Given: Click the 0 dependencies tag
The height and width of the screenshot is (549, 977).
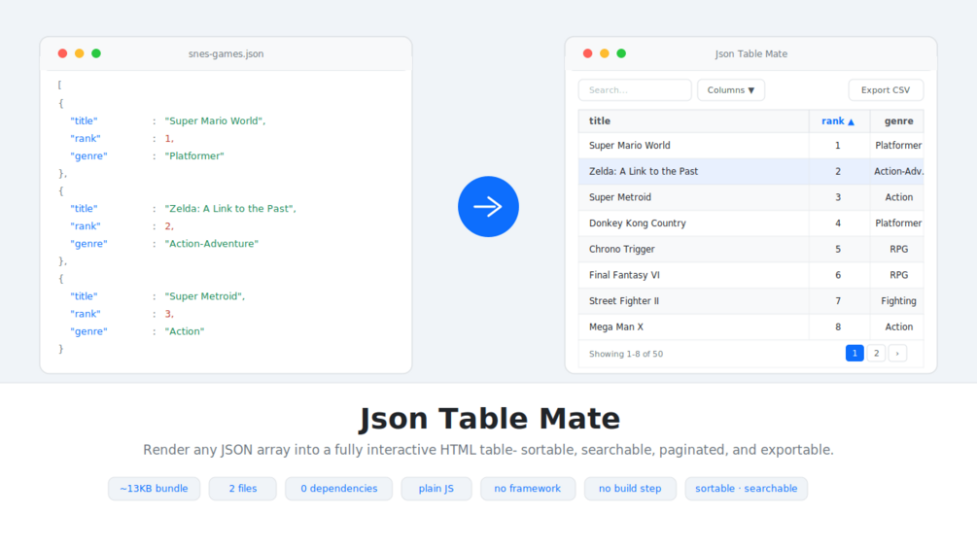Looking at the screenshot, I should click(x=339, y=489).
